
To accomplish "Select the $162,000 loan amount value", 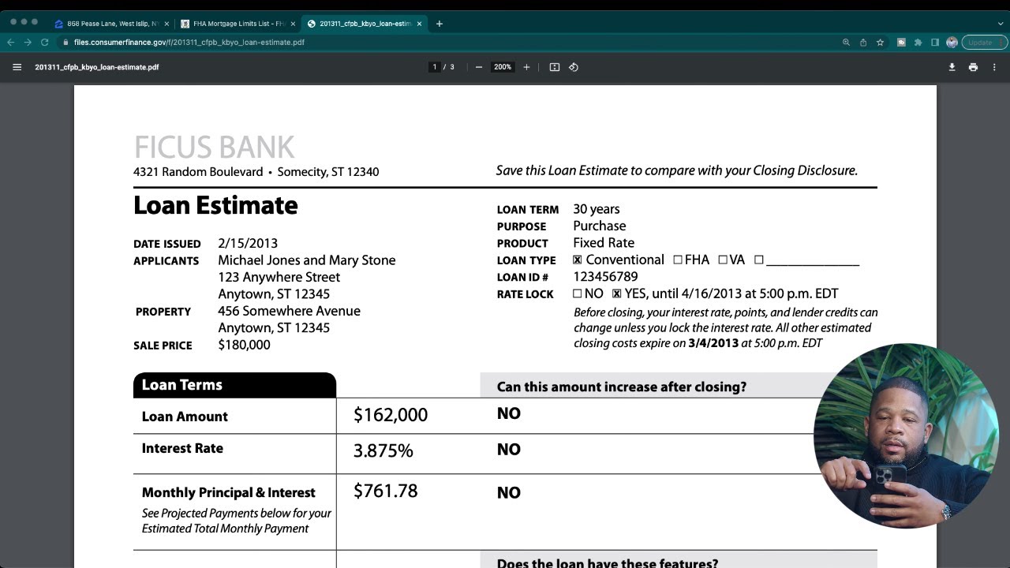I will pyautogui.click(x=391, y=415).
